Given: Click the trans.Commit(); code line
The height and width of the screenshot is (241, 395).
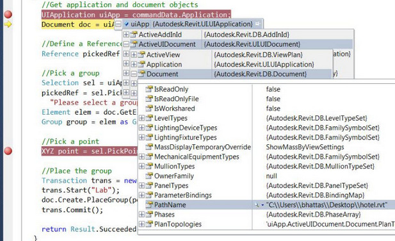Looking at the screenshot, I should click(72, 210).
